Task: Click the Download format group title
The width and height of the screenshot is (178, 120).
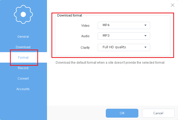Action: point(70,15)
